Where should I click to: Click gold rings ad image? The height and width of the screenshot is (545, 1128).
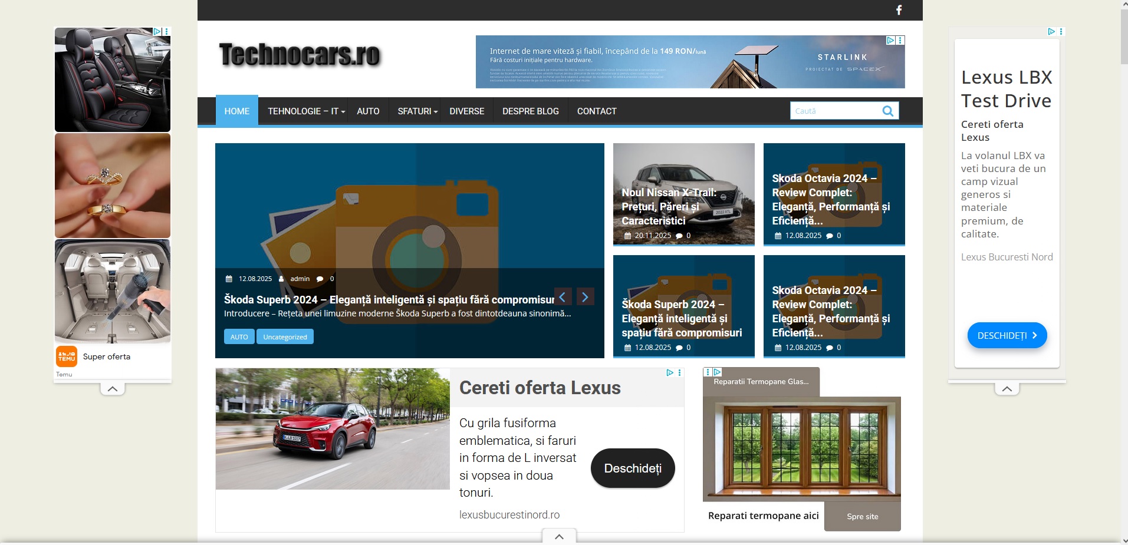tap(113, 186)
